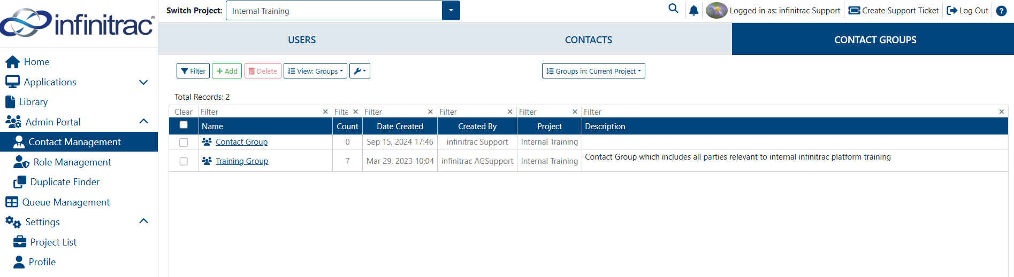Check the Training Group row checkbox
1014x277 pixels.
(x=184, y=161)
